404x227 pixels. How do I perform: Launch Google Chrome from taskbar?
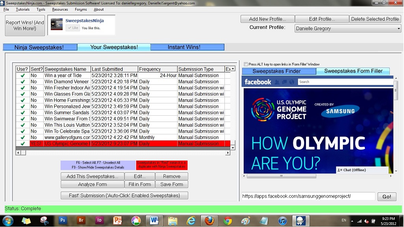(x=228, y=221)
